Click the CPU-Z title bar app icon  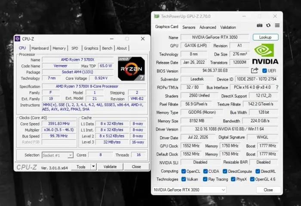18,39
